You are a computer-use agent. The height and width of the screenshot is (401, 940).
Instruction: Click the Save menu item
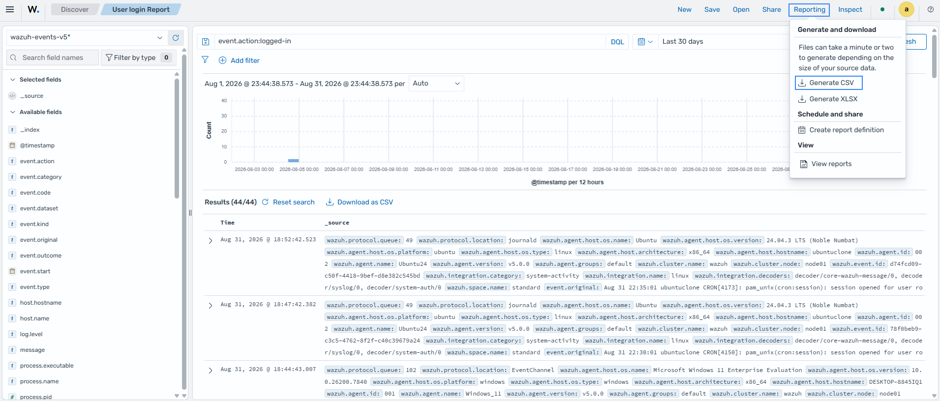[x=712, y=9]
